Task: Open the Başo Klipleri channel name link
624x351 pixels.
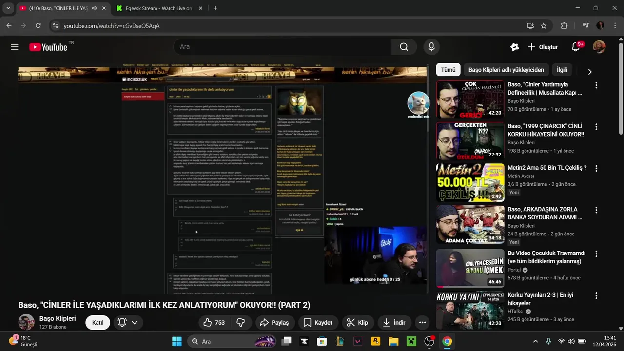Action: 58,318
